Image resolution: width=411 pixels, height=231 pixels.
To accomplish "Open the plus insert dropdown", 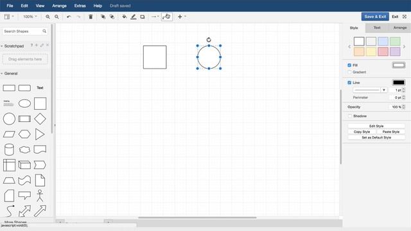I will [x=182, y=17].
